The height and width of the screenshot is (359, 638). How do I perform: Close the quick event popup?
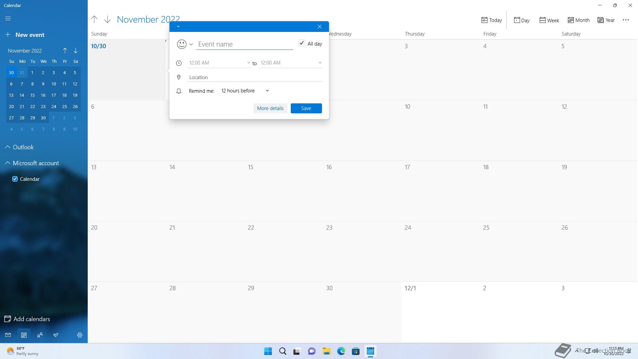coord(320,27)
